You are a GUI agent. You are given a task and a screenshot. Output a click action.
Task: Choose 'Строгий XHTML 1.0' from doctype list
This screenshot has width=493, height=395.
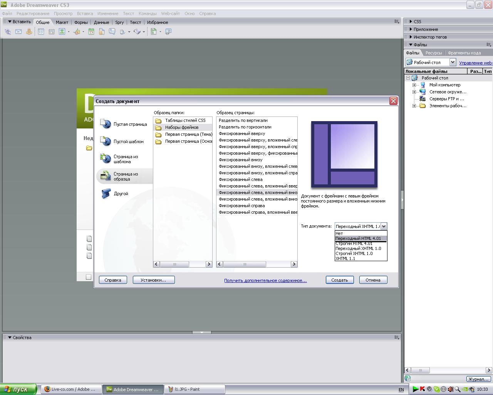(354, 253)
